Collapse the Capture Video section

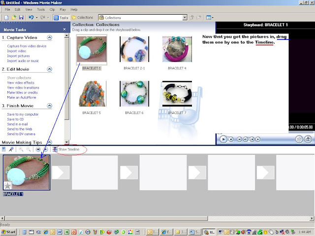(x=49, y=37)
